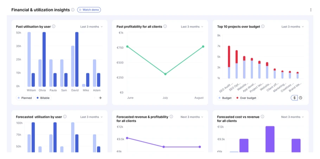Click info icon for Forecasted revenue & profitability
The width and height of the screenshot is (320, 159).
pos(172,117)
